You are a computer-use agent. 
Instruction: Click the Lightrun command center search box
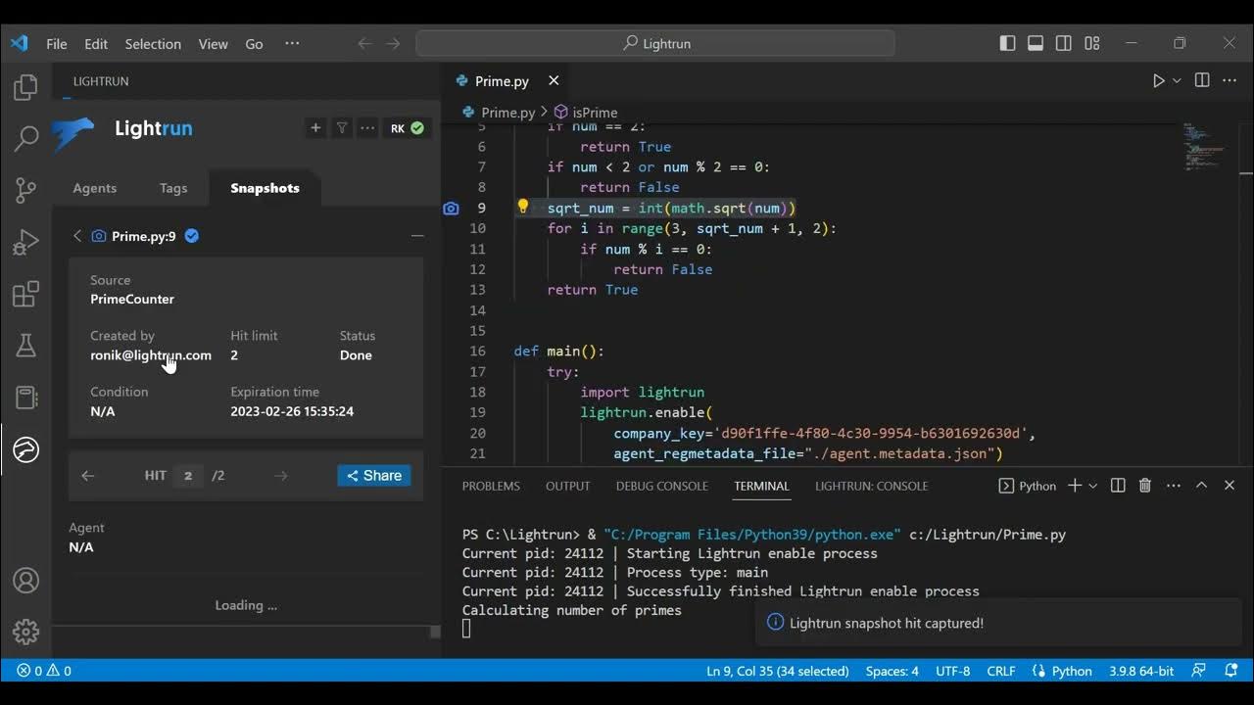[655, 43]
